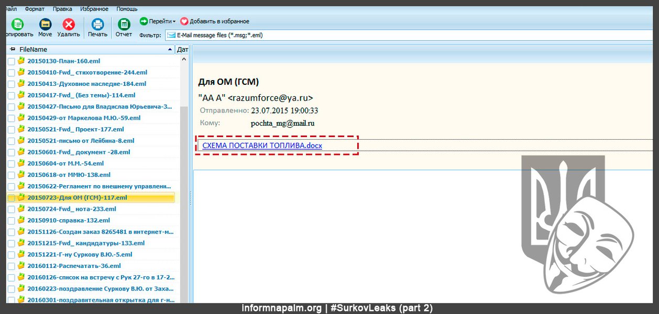
Task: Sort by the FileName column header arrow
Action: point(170,49)
